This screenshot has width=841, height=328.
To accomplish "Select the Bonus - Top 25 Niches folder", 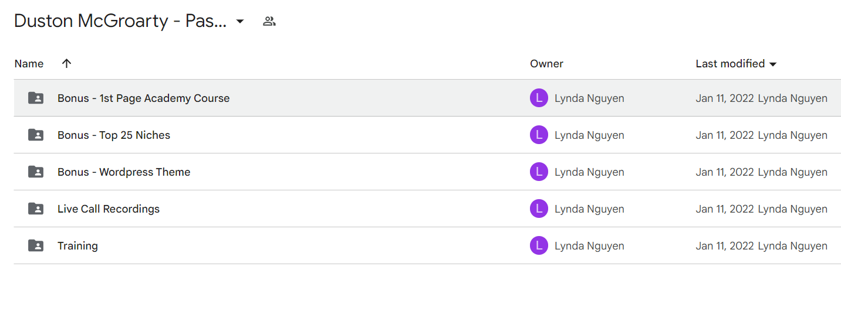I will tap(114, 135).
